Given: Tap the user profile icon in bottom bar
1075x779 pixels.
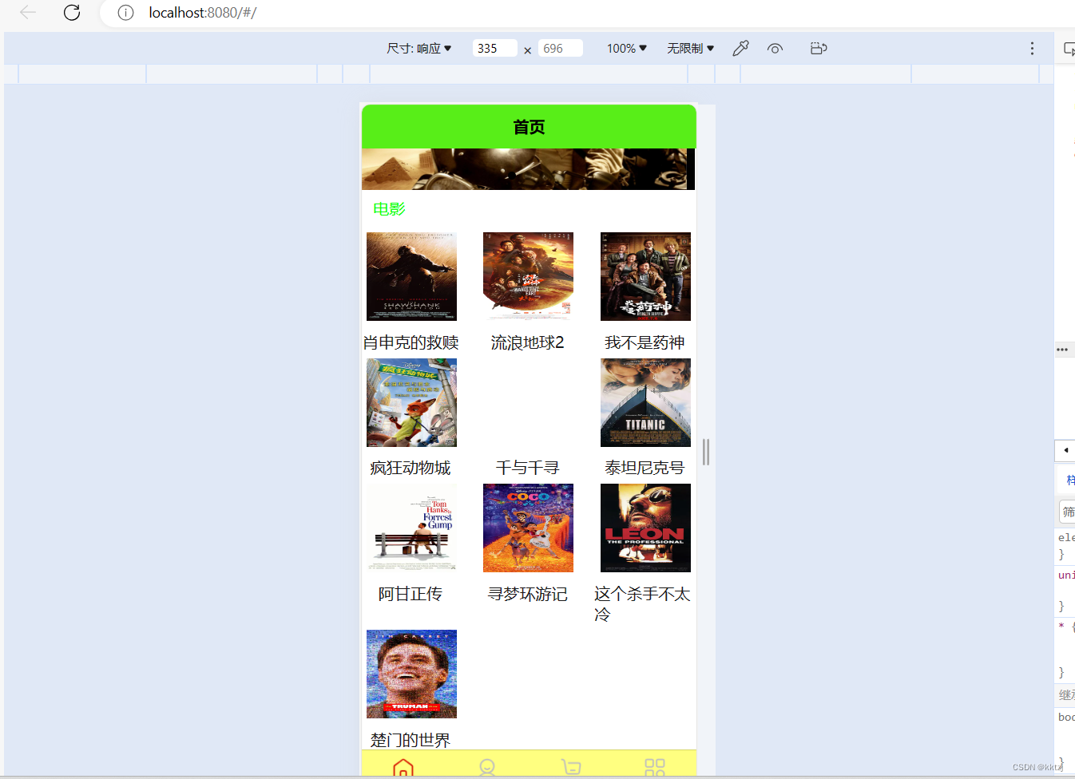Looking at the screenshot, I should [x=487, y=767].
